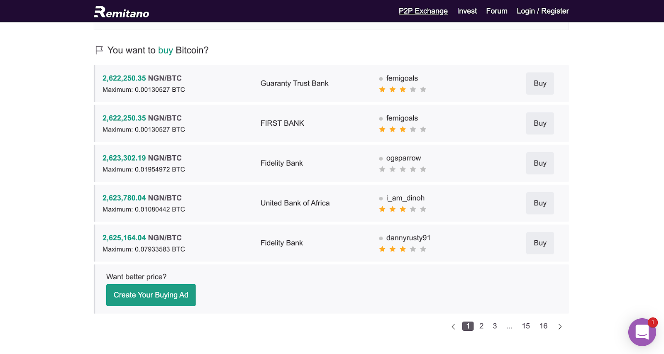The width and height of the screenshot is (664, 354).
Task: Go to previous page arrow
Action: [453, 327]
